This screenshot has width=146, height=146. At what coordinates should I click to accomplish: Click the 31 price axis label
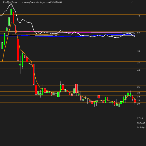point(138,97)
